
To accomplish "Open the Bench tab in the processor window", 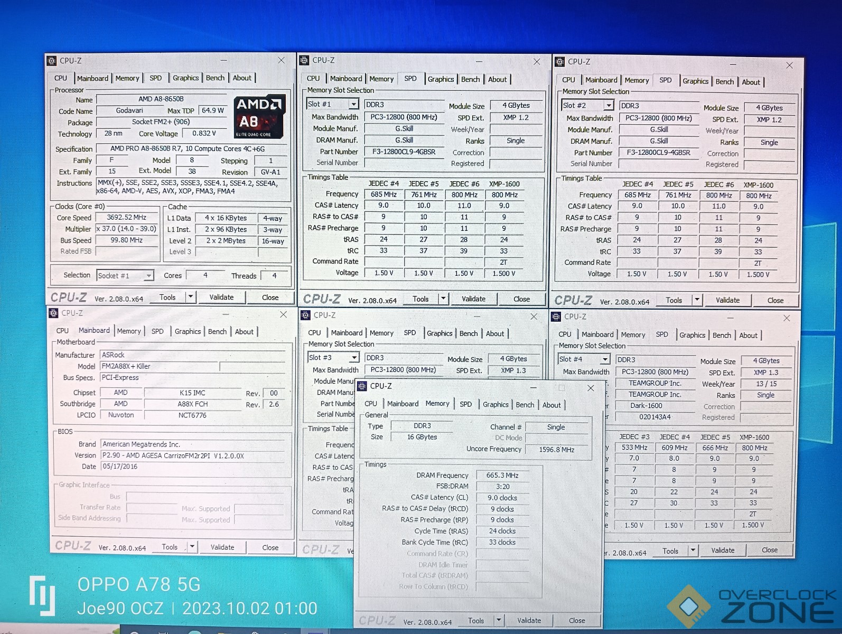I will 215,78.
